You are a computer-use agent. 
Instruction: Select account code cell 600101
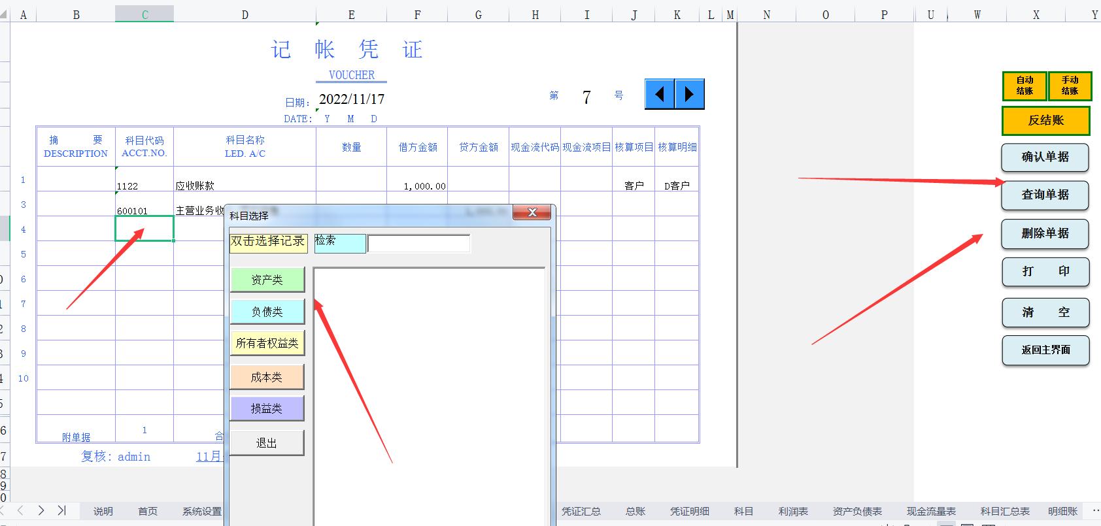pos(144,204)
